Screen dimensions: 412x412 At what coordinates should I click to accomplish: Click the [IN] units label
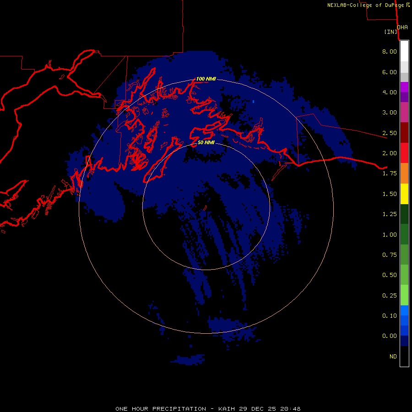pos(391,32)
